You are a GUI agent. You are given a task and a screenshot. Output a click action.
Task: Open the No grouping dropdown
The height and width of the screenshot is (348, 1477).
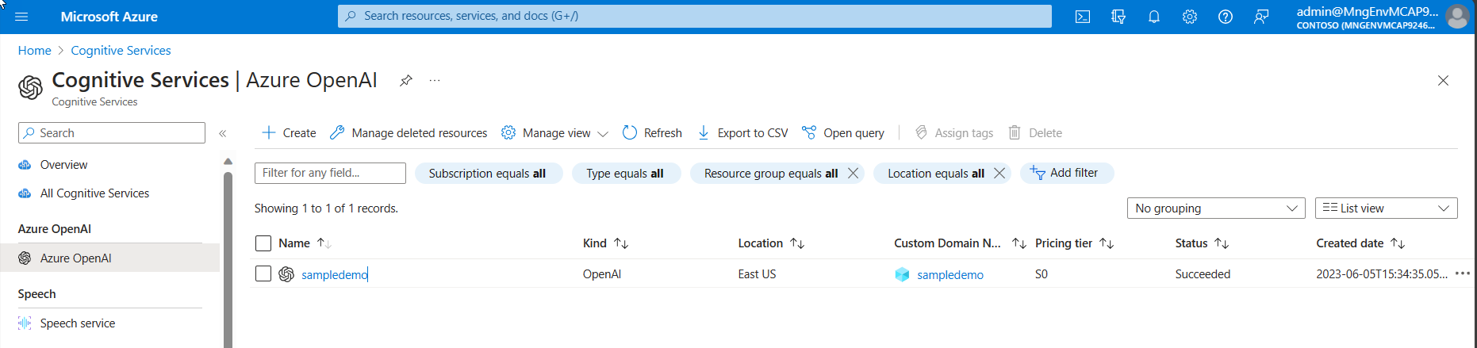(1216, 208)
